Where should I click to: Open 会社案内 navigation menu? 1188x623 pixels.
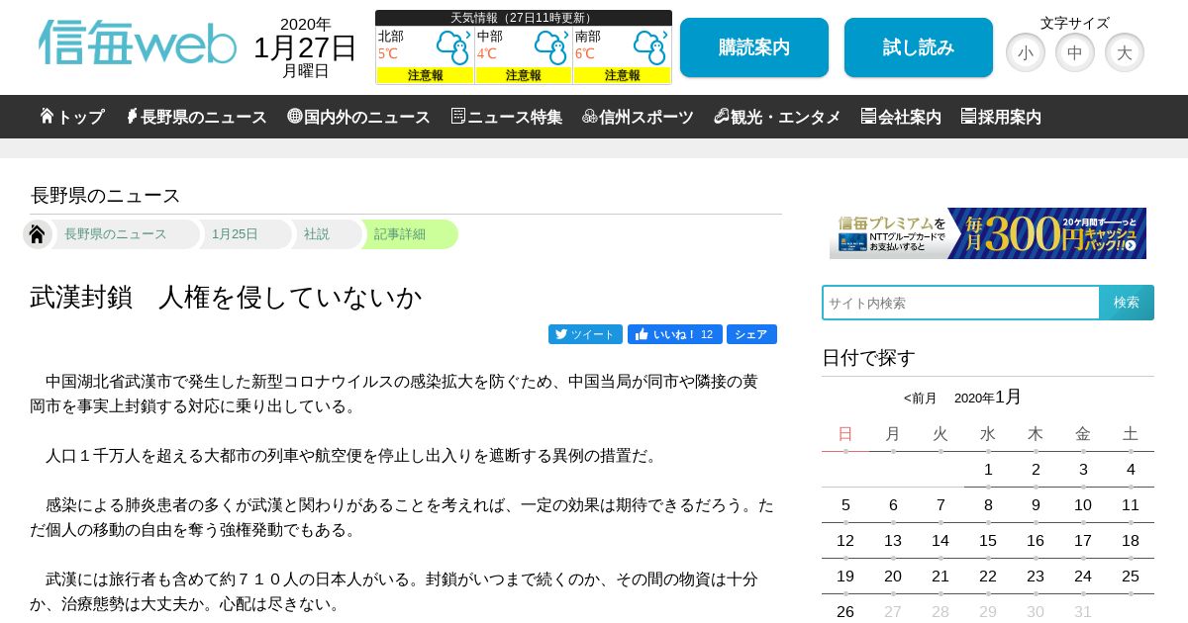tap(901, 117)
